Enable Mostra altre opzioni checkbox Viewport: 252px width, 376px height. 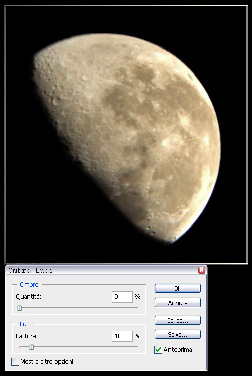pos(15,362)
